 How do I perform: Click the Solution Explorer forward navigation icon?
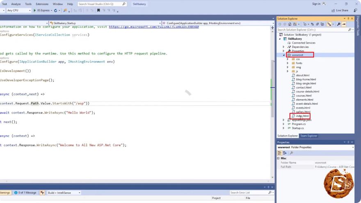[x=285, y=24]
